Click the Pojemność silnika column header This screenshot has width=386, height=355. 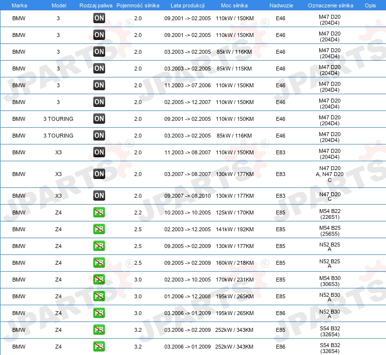tap(138, 5)
